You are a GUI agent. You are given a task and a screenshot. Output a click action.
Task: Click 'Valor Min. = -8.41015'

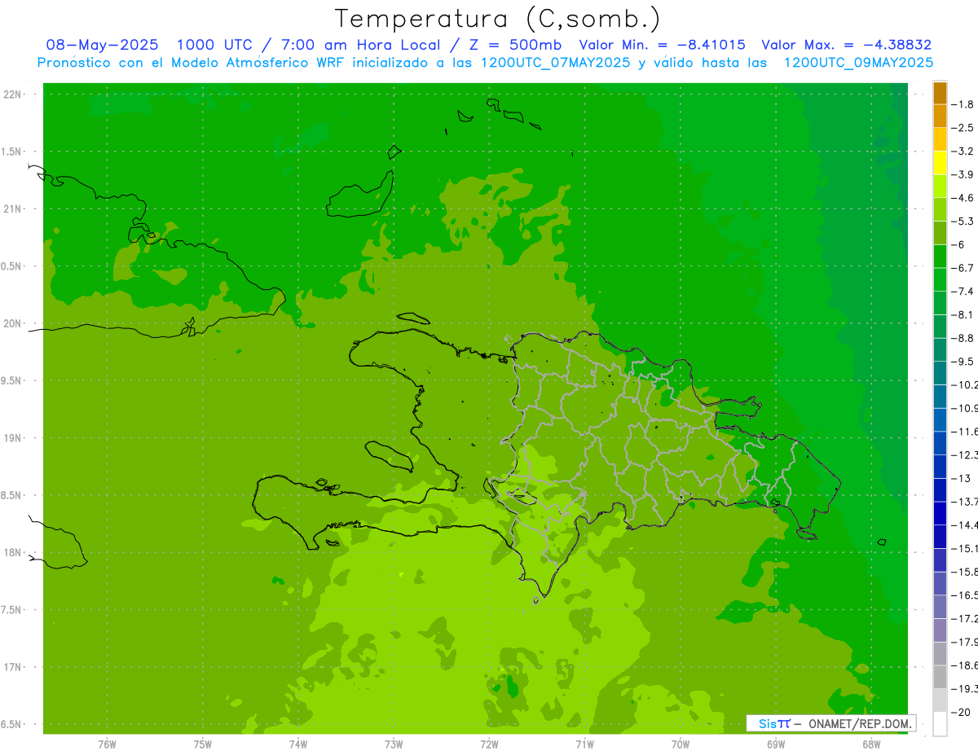pos(662,45)
